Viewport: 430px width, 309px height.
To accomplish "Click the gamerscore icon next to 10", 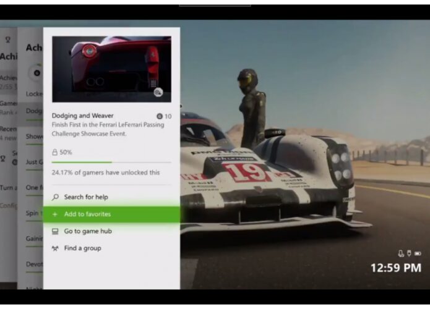I will click(x=160, y=116).
